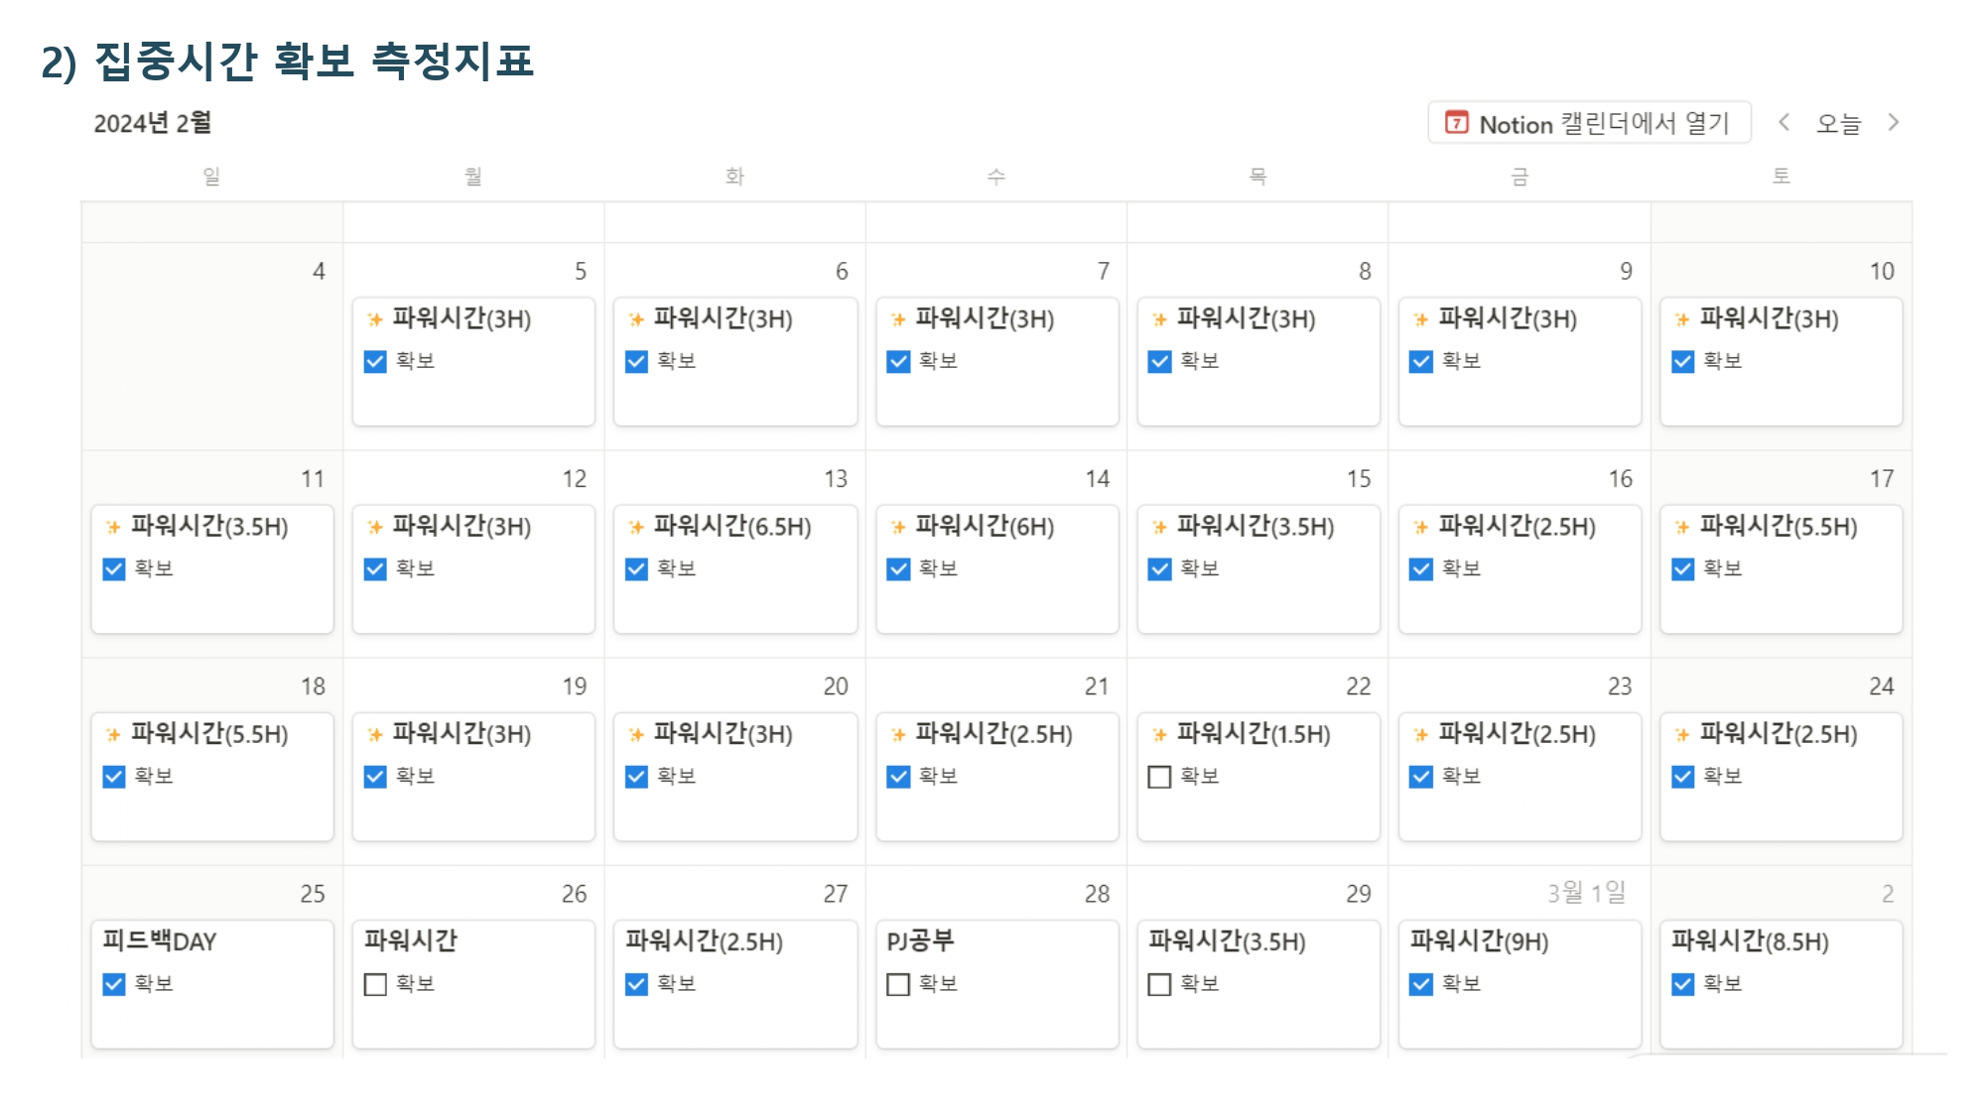Open 피드백DAY entry on February 25
1985x1116 pixels.
[212, 984]
